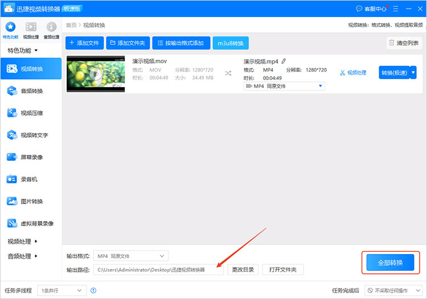The width and height of the screenshot is (427, 299).
Task: Open 音频转换 in the sidebar
Action: (x=31, y=91)
